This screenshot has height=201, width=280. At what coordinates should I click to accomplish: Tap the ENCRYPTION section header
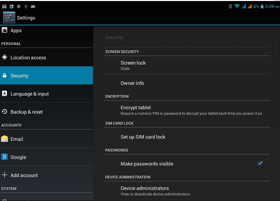pyautogui.click(x=117, y=96)
